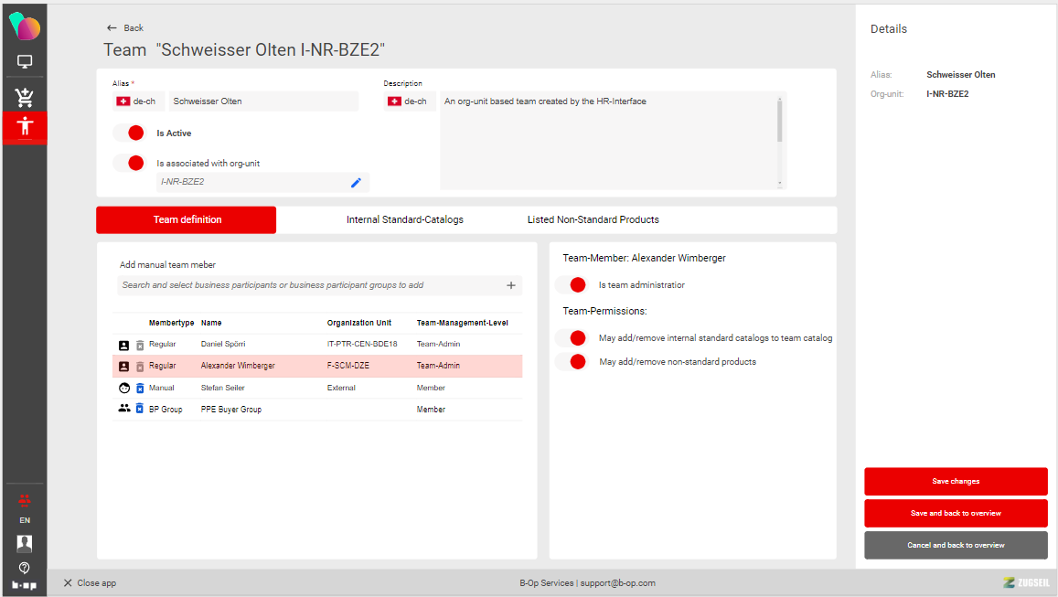Toggle the Is Active switch
The height and width of the screenshot is (597, 1058).
130,133
